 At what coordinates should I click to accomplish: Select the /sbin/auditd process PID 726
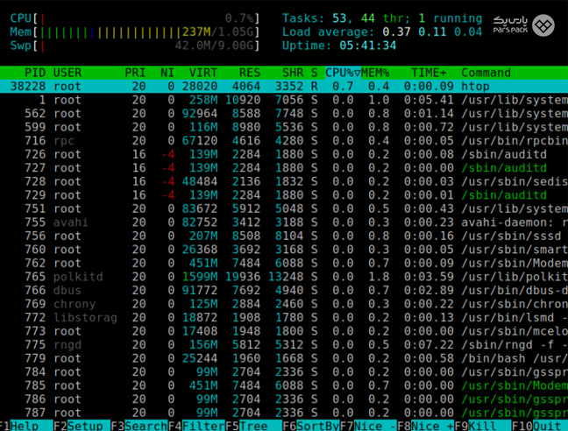284,154
